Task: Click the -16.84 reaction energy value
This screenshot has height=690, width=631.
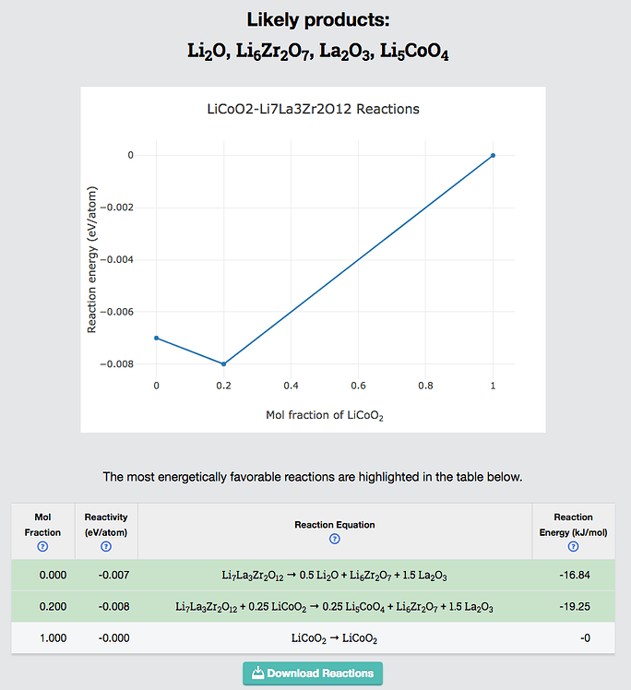Action: [575, 575]
